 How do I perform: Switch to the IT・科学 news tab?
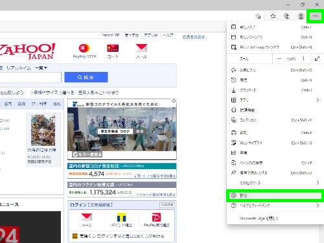coord(39,104)
